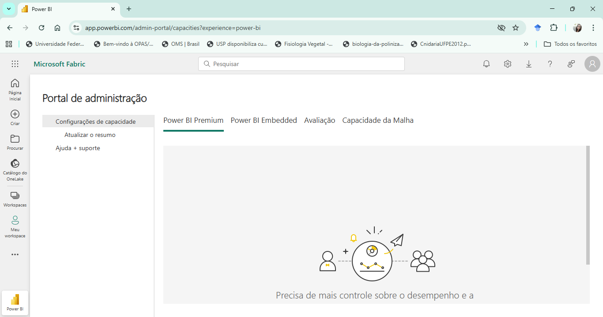Switch to the Power BI Embedded tab
Image resolution: width=603 pixels, height=317 pixels.
264,120
